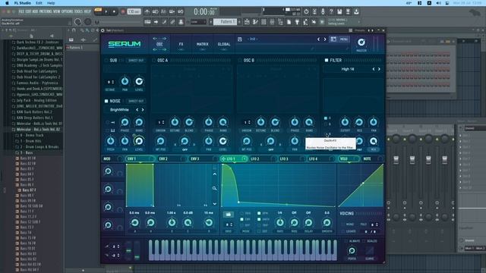Click the Serum MENU button
The image size is (486, 273).
pyautogui.click(x=344, y=39)
